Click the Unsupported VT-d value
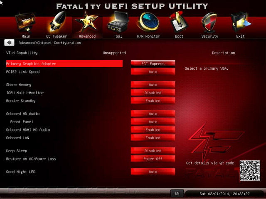The height and width of the screenshot is (199, 266). 114,53
